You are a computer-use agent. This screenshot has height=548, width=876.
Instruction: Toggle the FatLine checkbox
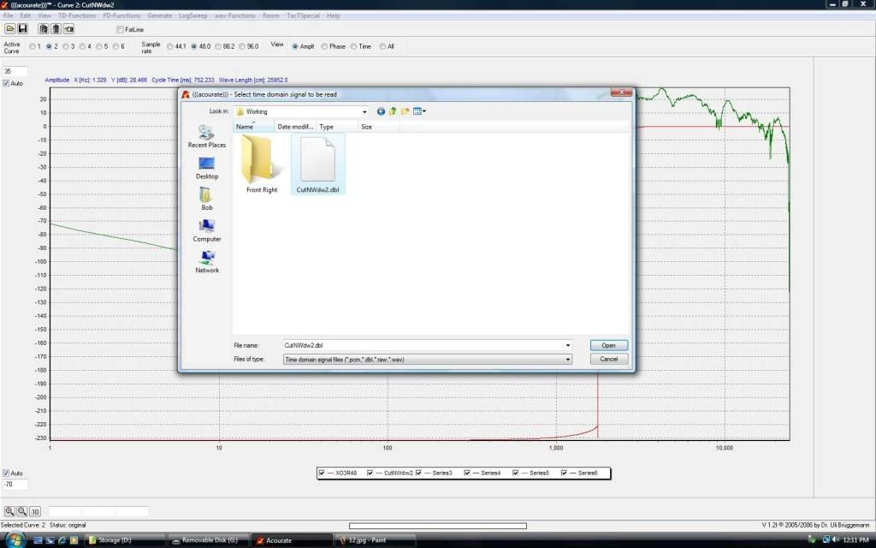tap(120, 29)
